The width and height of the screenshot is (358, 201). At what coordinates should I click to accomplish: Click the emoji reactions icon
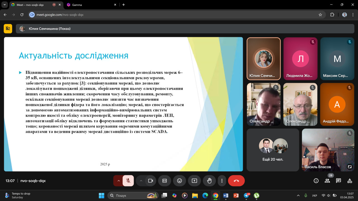tap(180, 181)
